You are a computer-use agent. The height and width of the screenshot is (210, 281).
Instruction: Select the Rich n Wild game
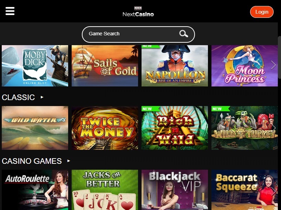175,128
